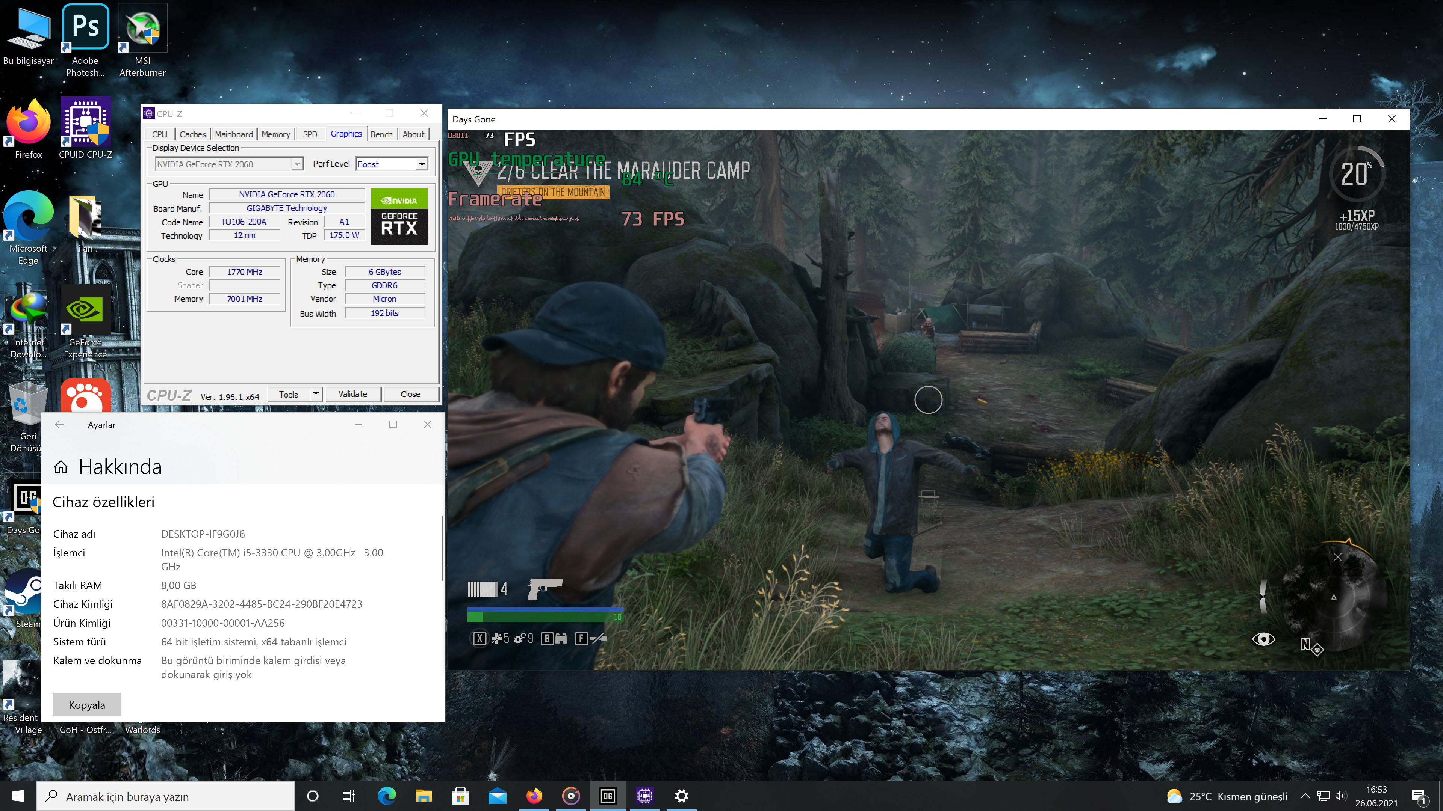Open the ilan folder on desktop
The image size is (1443, 811).
tap(85, 224)
